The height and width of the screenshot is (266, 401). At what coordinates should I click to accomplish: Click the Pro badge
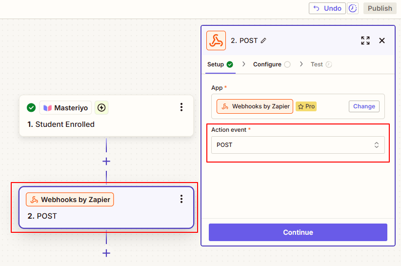point(306,106)
